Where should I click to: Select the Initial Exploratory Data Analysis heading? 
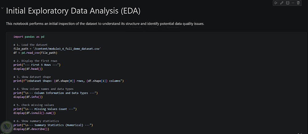pyautogui.click(x=73, y=11)
